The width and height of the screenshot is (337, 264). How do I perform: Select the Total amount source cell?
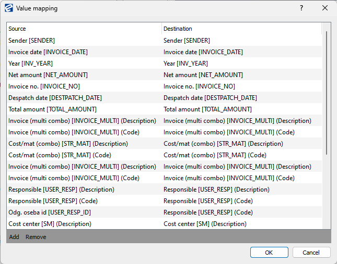click(52, 109)
